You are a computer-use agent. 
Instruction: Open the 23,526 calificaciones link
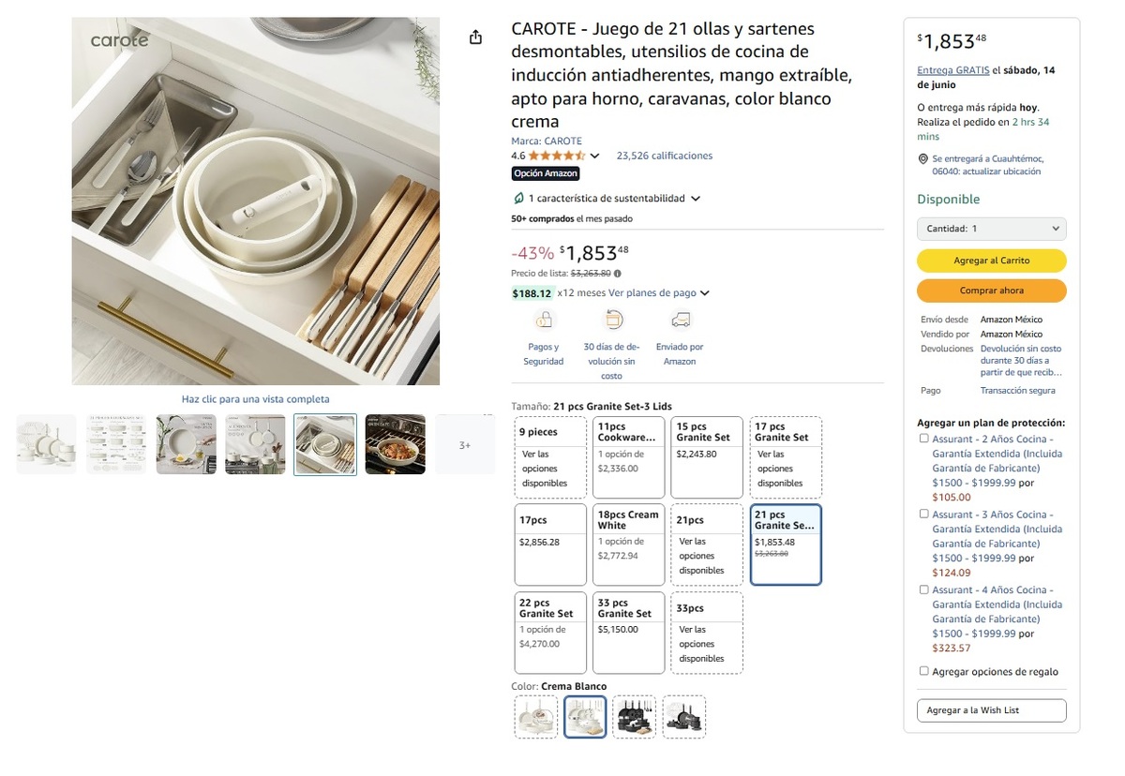click(x=664, y=157)
